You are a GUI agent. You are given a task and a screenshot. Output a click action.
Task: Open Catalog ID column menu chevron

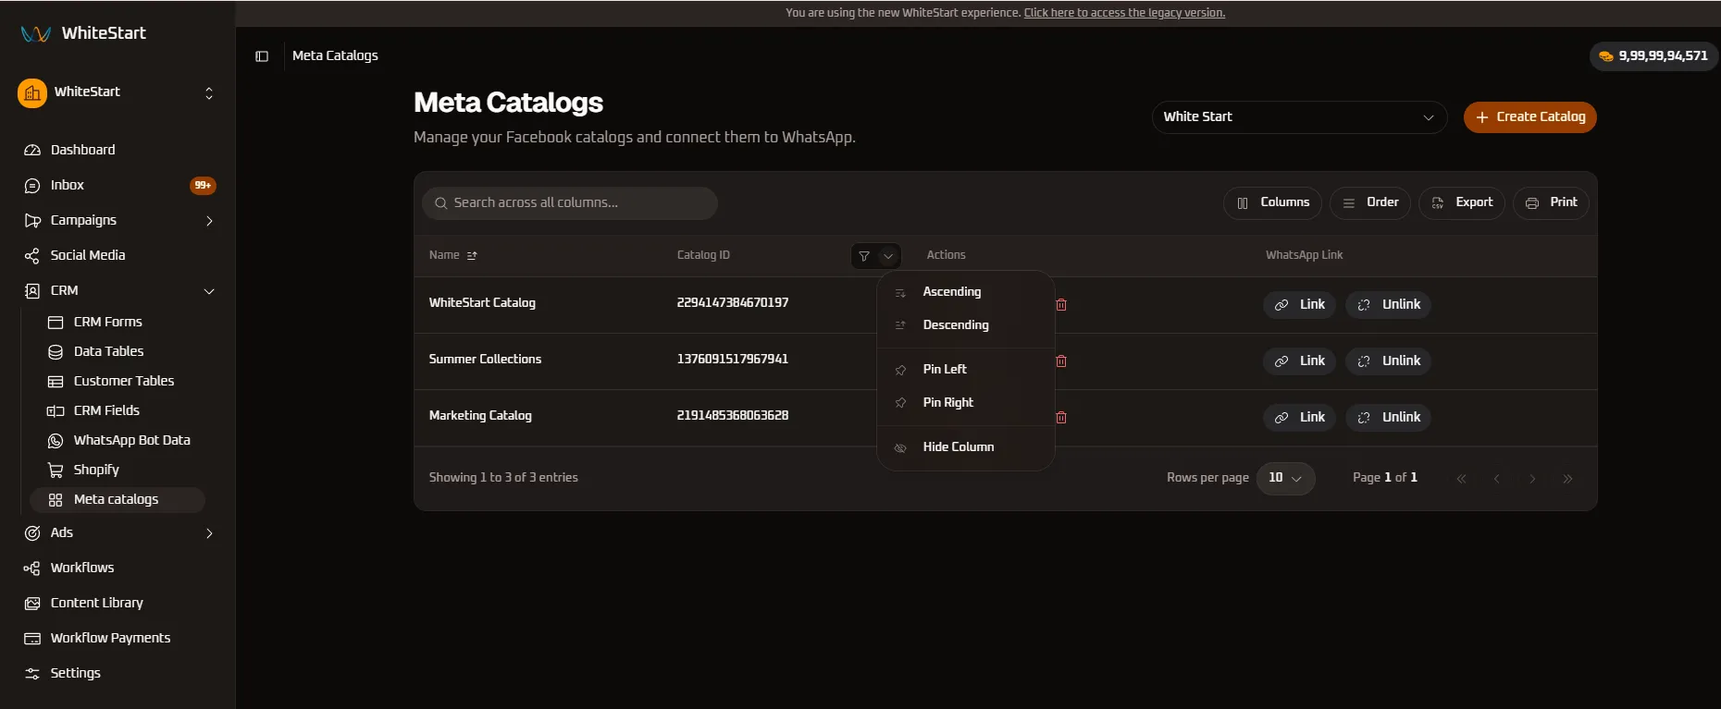(x=888, y=256)
